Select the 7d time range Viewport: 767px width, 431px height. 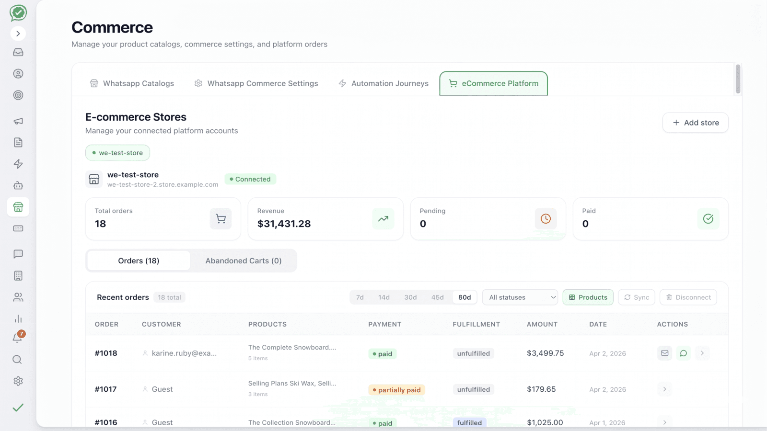click(x=360, y=297)
